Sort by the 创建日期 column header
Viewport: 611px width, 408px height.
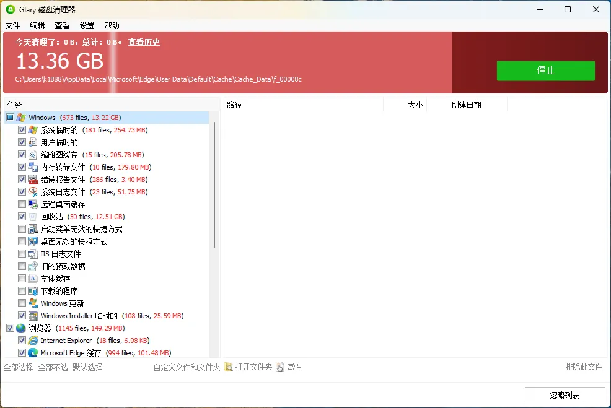tap(467, 105)
